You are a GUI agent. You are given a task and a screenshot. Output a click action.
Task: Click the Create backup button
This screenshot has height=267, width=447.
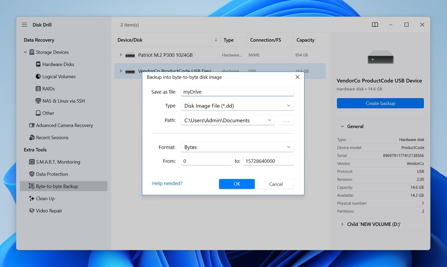pos(380,103)
